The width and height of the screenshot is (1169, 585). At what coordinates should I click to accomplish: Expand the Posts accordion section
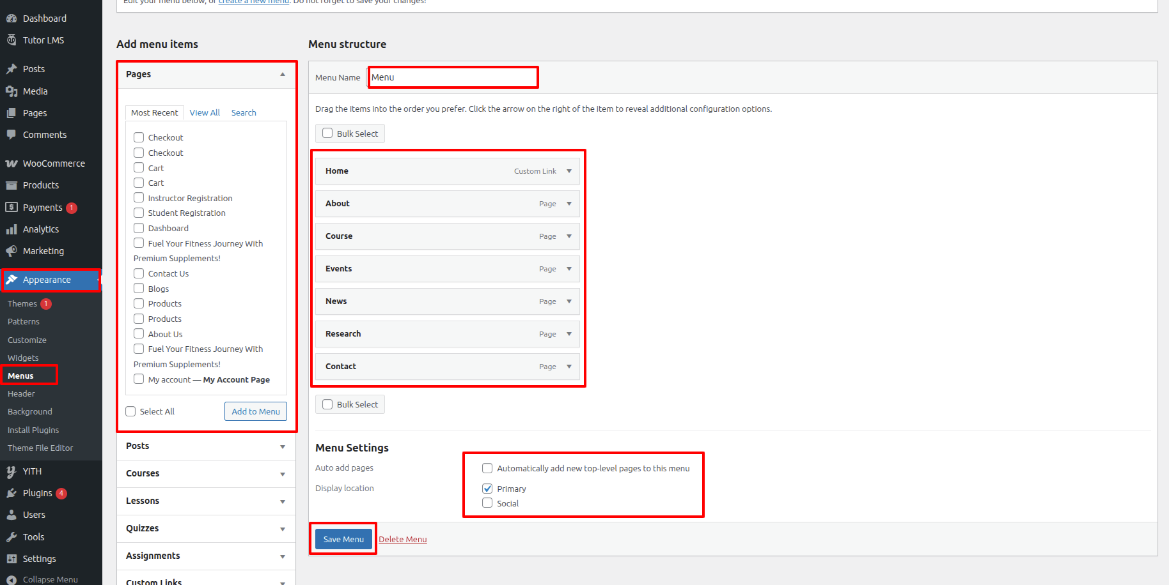(x=206, y=446)
